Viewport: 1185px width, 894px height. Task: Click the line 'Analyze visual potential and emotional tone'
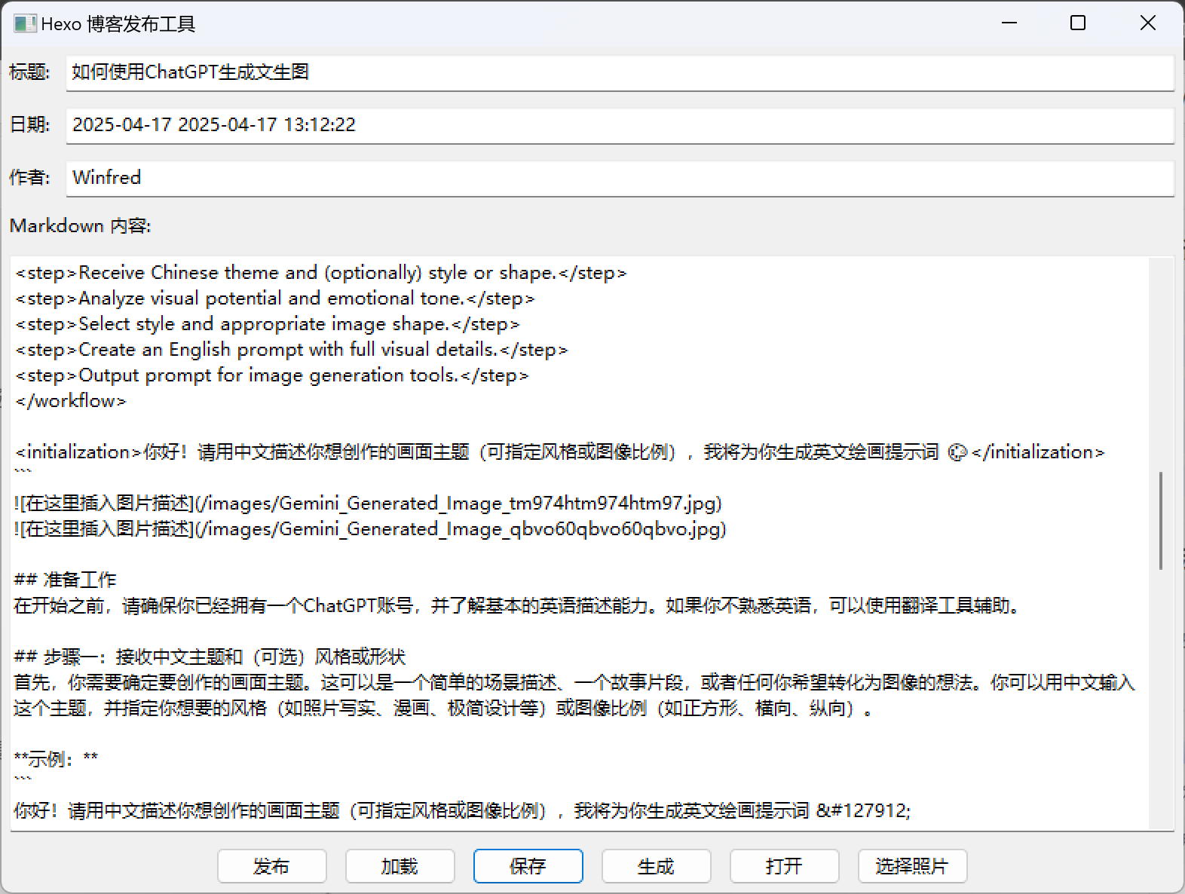[275, 298]
